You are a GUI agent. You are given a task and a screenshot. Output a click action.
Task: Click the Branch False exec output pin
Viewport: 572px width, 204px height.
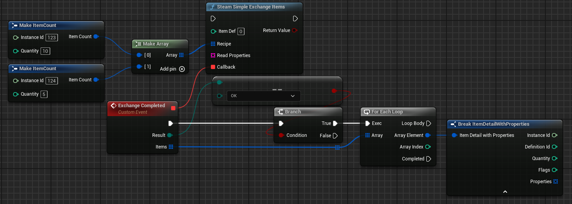click(335, 135)
